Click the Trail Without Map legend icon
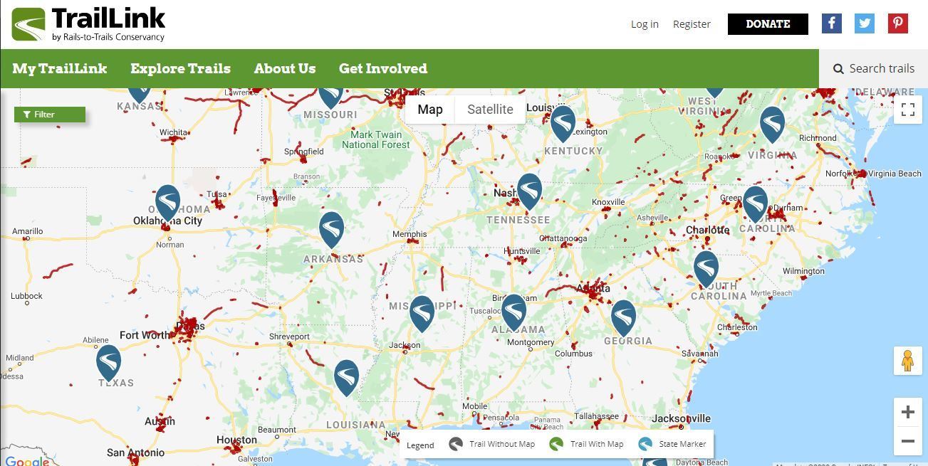Image resolution: width=928 pixels, height=466 pixels. tap(456, 444)
